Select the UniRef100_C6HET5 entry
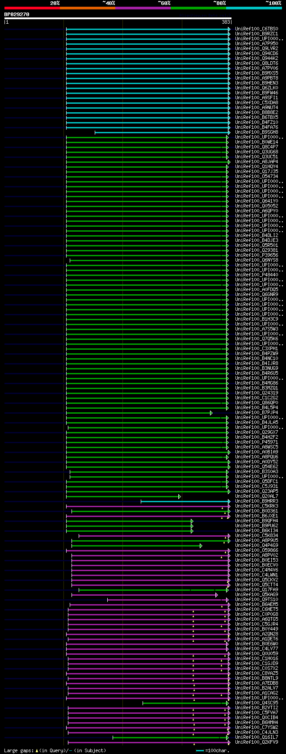The width and height of the screenshot is (286, 754). point(257,610)
